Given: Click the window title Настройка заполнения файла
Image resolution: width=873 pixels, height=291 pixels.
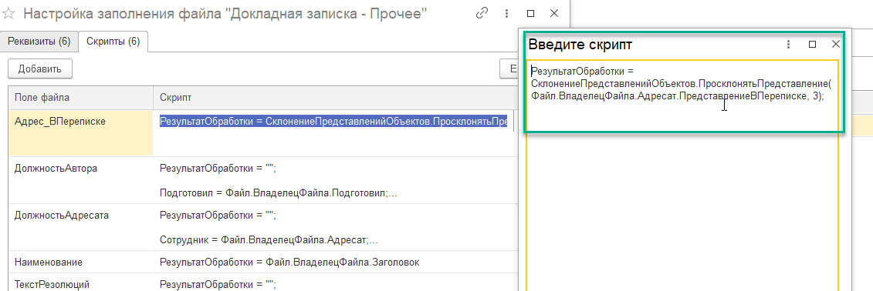Looking at the screenshot, I should (225, 14).
